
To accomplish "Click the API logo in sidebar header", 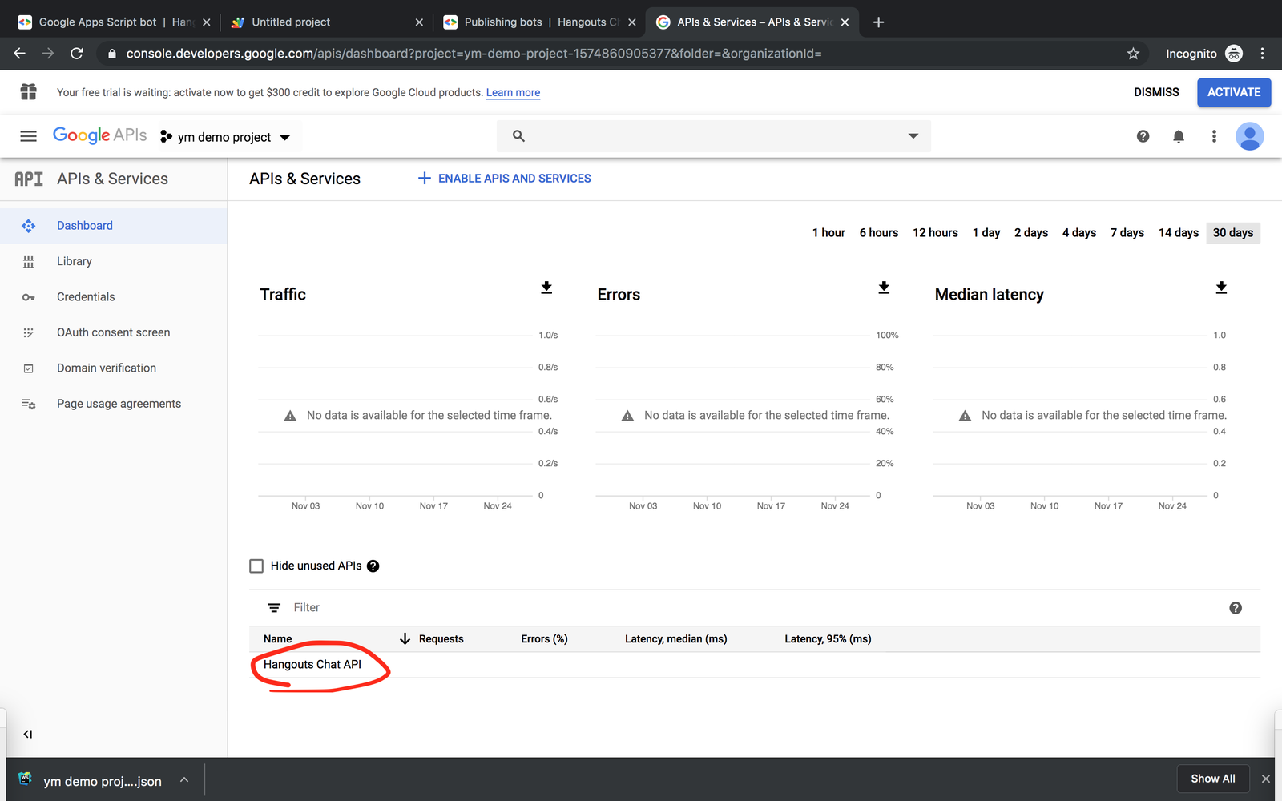I will pos(29,179).
